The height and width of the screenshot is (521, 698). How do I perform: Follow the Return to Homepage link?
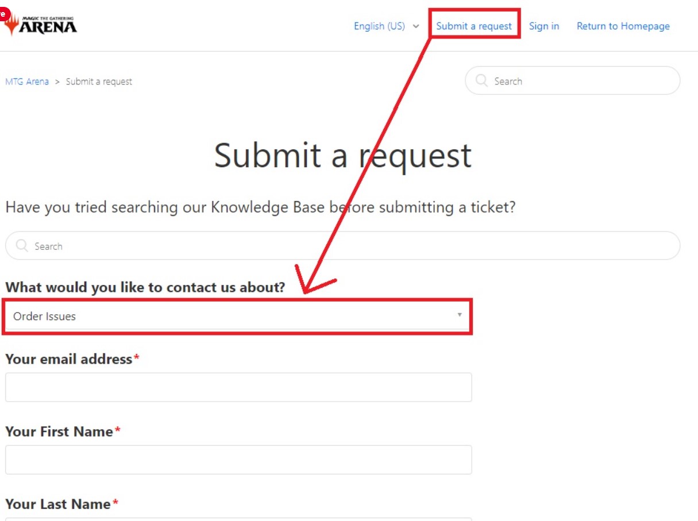click(623, 26)
